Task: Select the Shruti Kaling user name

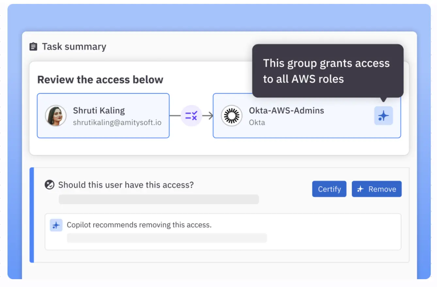Action: click(99, 111)
